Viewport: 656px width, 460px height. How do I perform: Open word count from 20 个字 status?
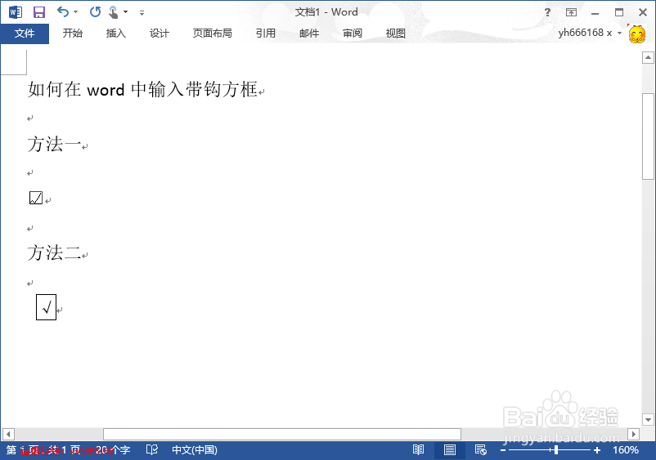(113, 450)
